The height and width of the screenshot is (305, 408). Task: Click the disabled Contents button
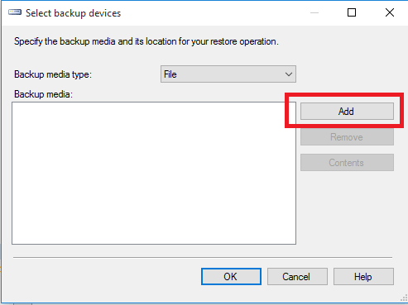pyautogui.click(x=347, y=163)
